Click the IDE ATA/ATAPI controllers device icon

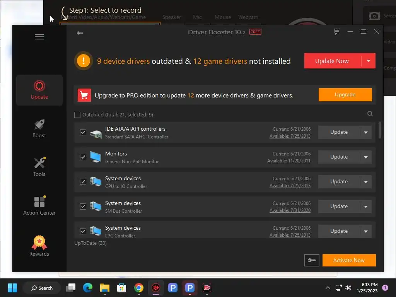coord(96,133)
